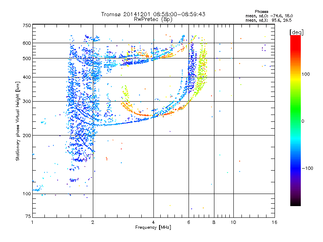Click the x-axis '1' tick label
The image size is (323, 242).
click(32, 222)
